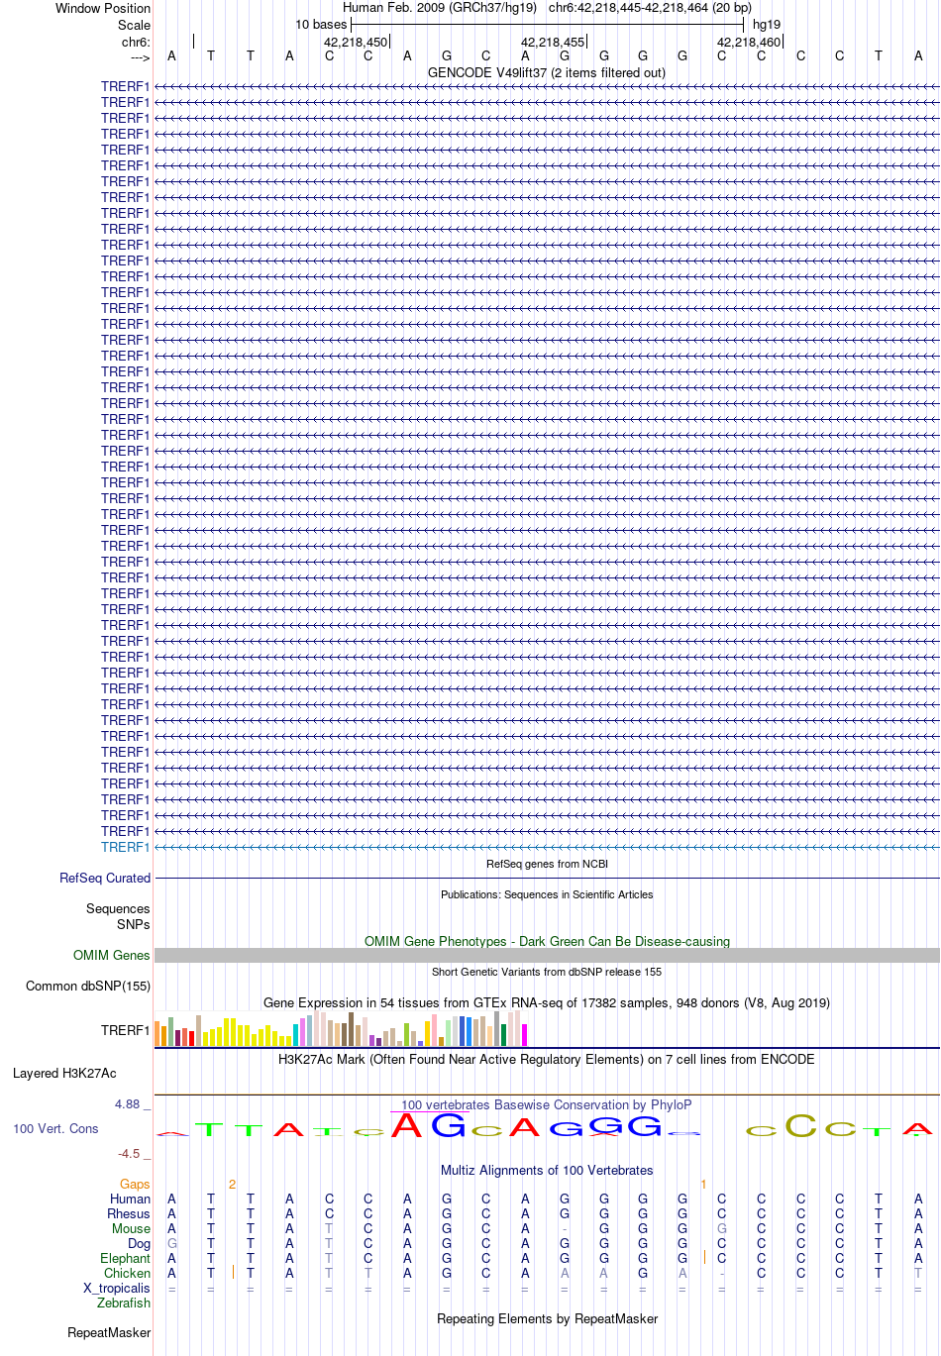Click position marker 42,218,450 on ruler

[x=356, y=43]
